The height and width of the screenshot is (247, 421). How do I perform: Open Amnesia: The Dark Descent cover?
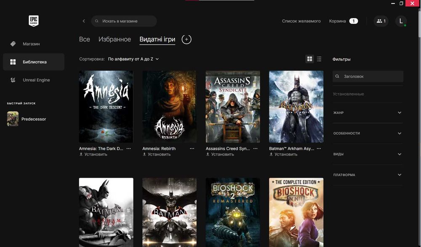tap(106, 107)
